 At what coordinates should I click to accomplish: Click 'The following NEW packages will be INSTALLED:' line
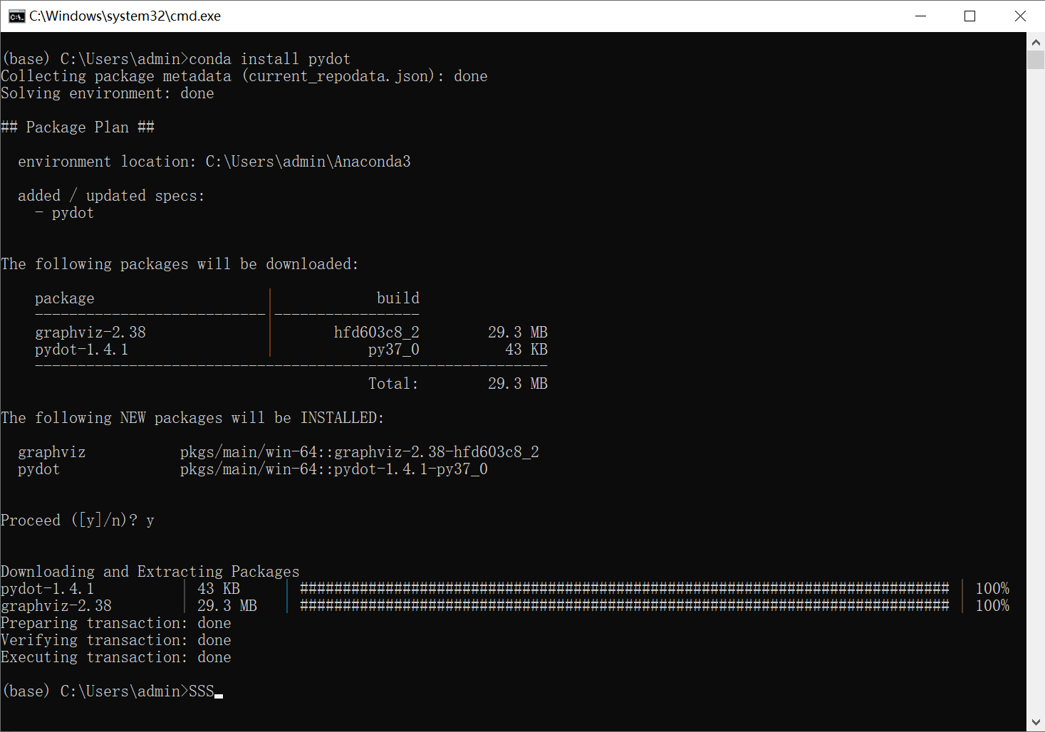coord(192,418)
